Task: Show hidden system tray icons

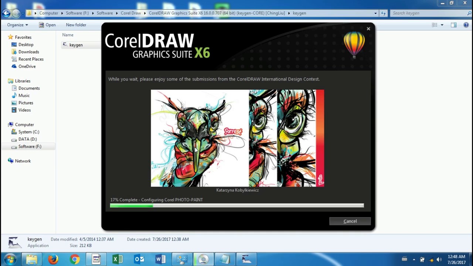Action: (414, 259)
